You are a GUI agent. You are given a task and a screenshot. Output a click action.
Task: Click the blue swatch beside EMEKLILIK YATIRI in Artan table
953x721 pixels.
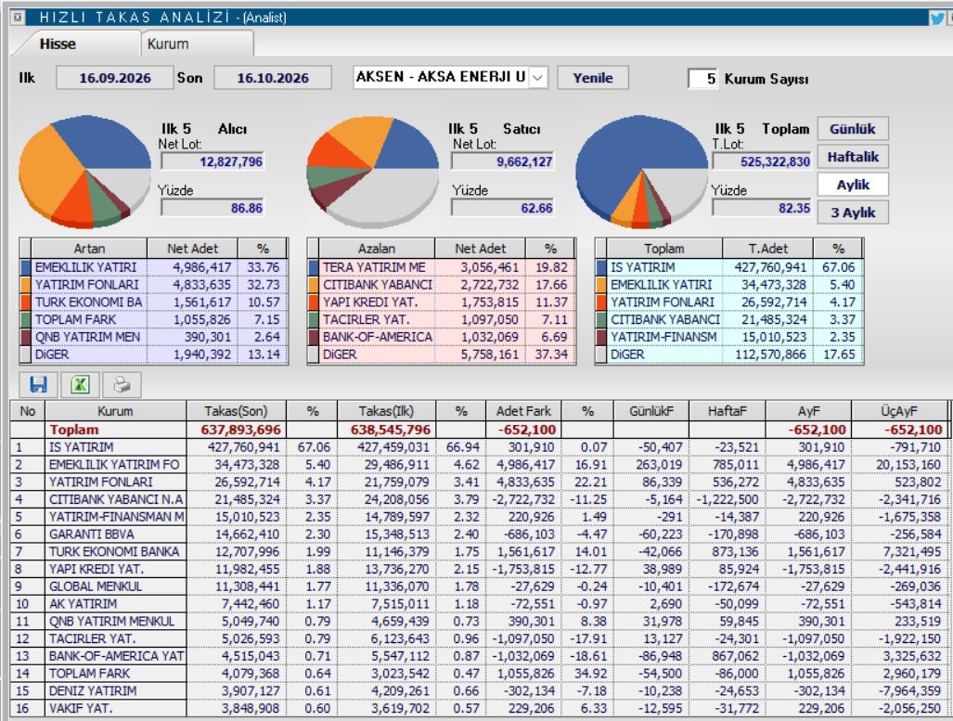26,267
